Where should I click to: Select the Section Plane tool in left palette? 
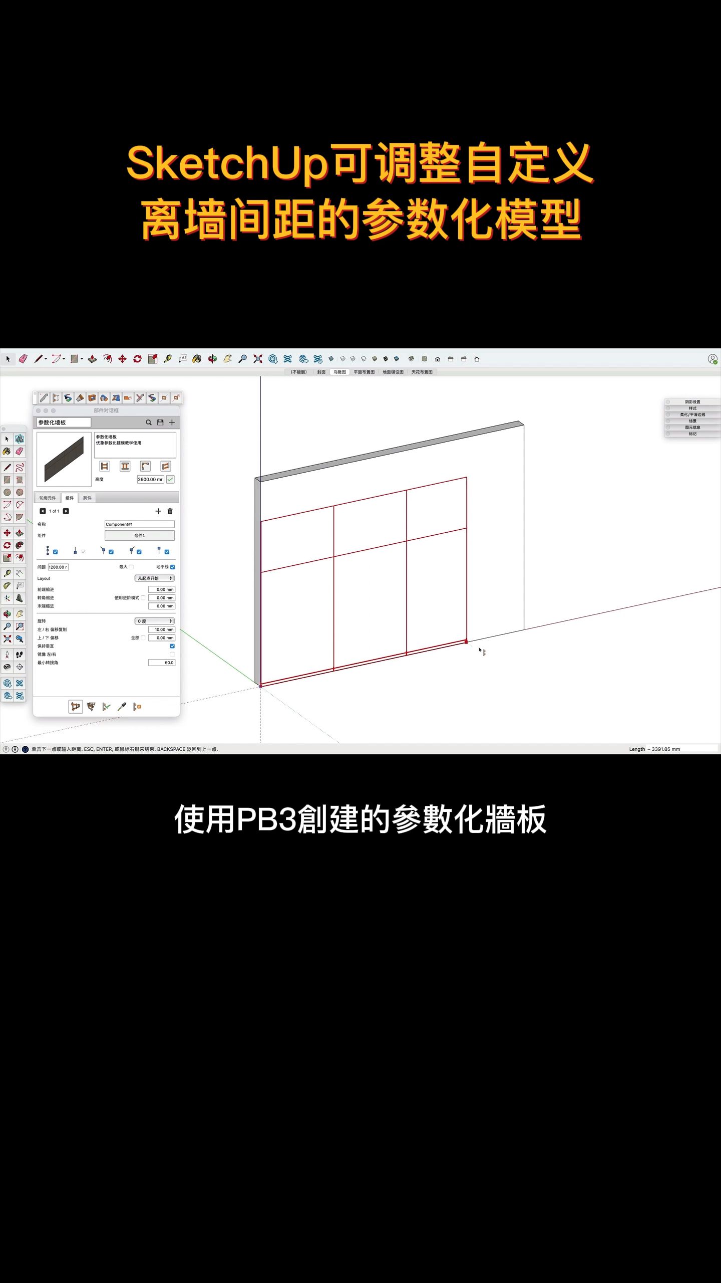click(20, 667)
